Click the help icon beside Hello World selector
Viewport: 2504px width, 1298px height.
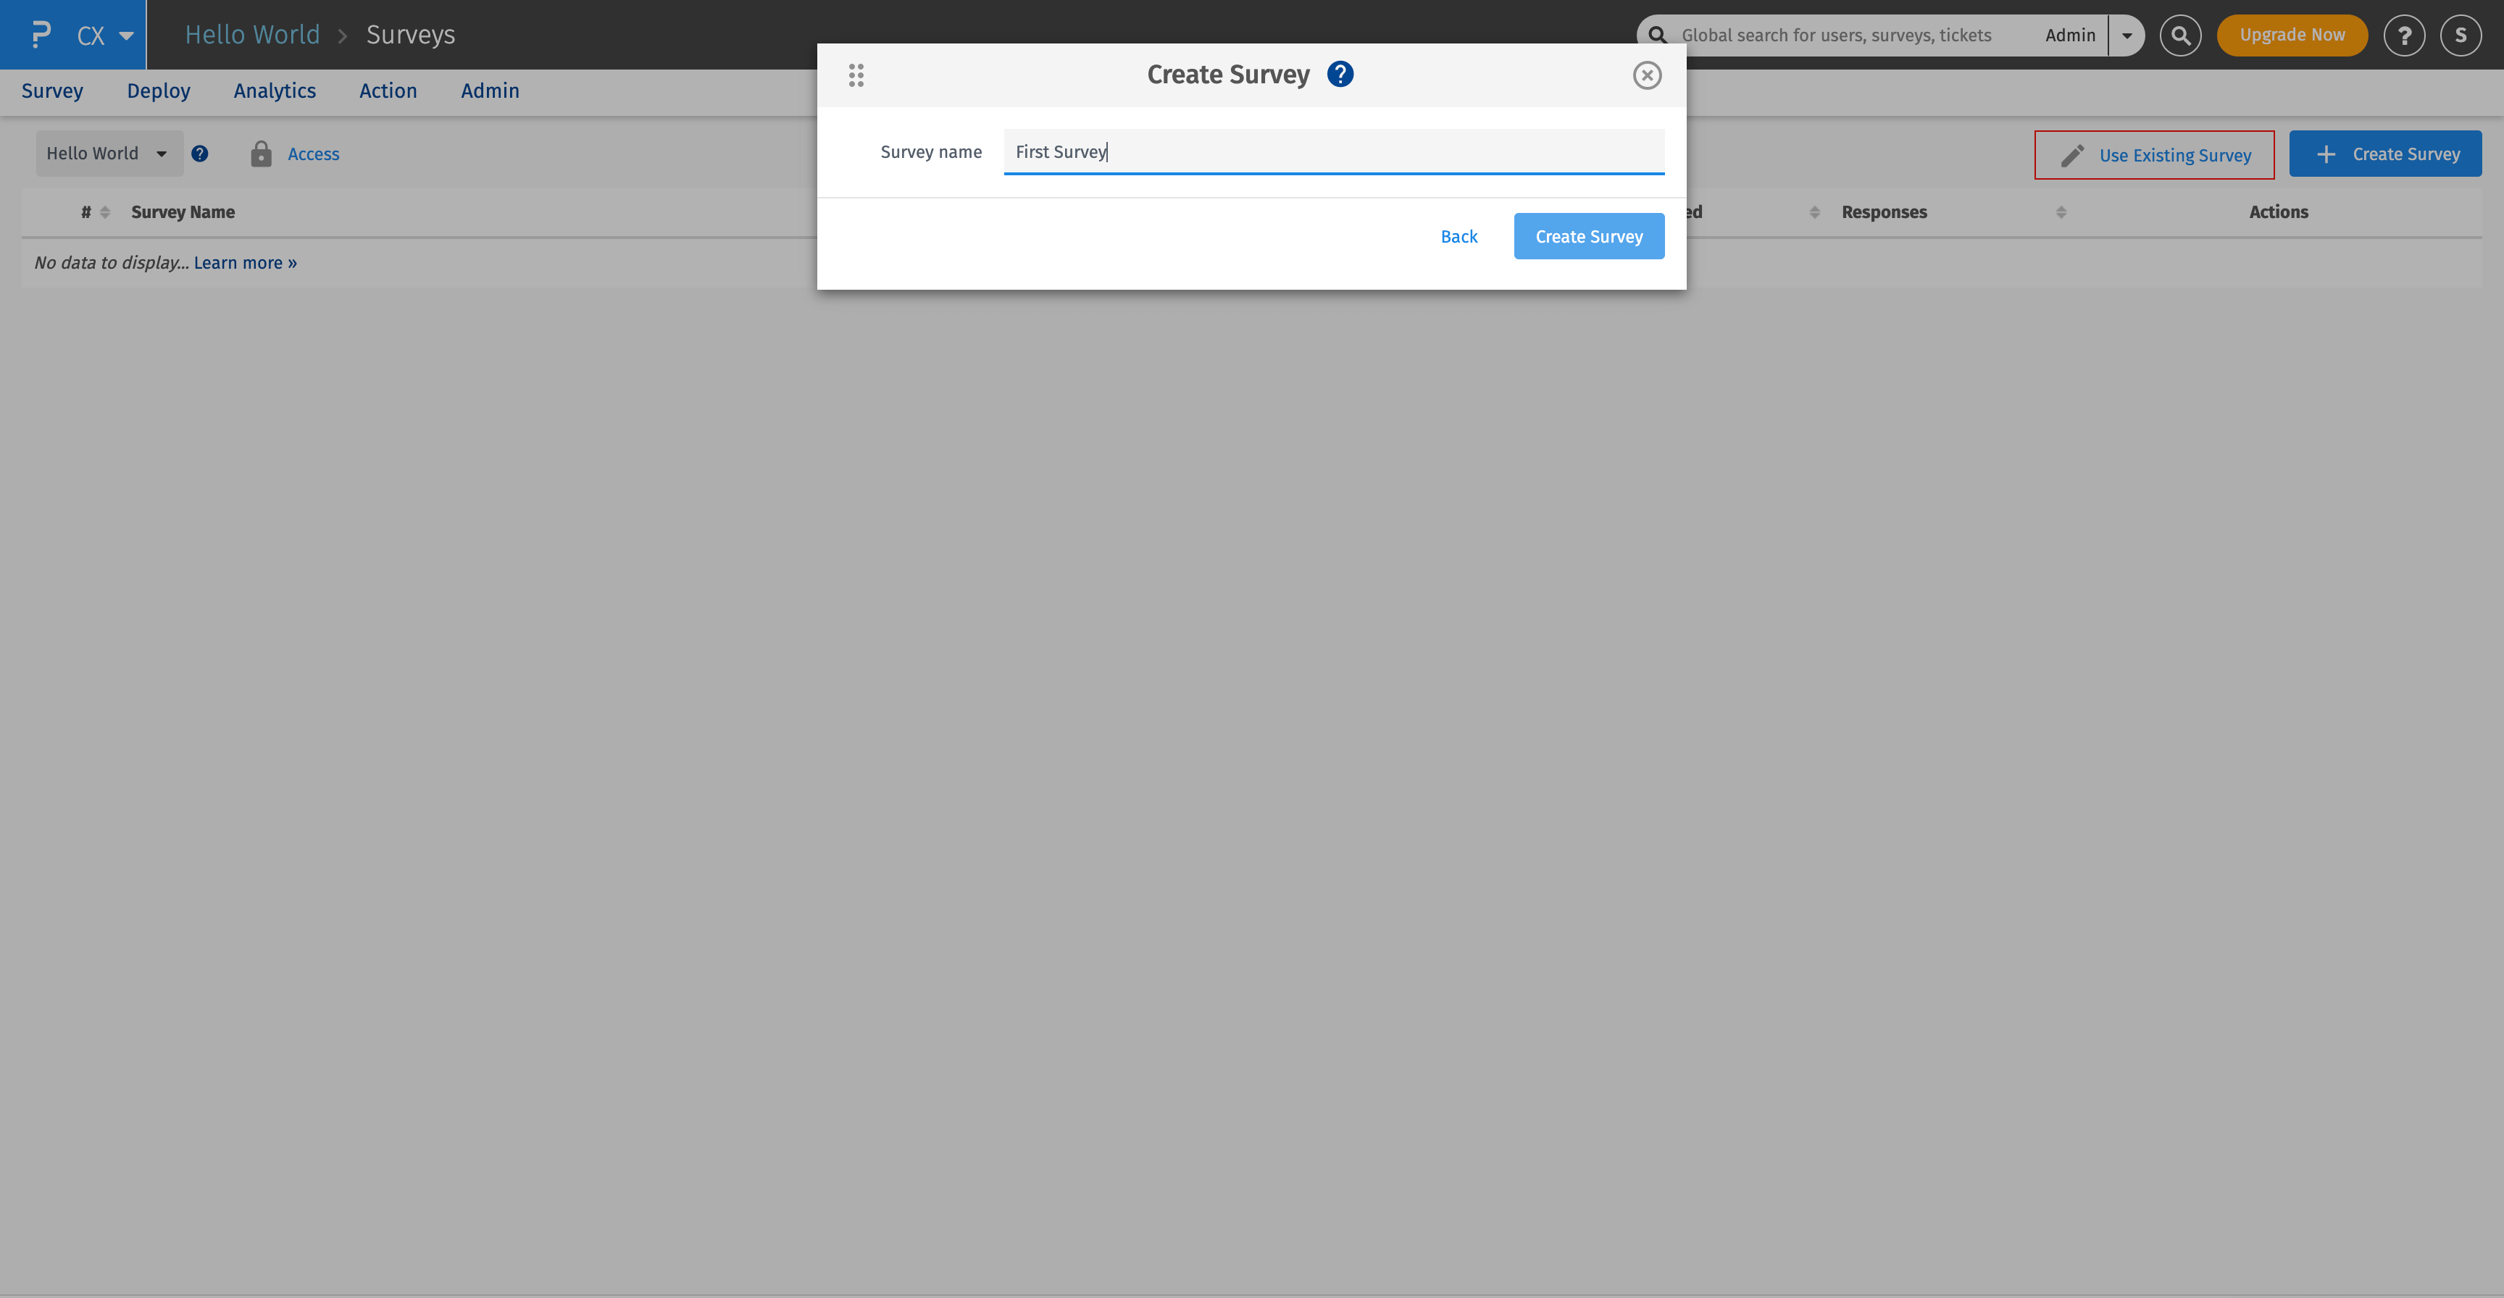pyautogui.click(x=200, y=154)
